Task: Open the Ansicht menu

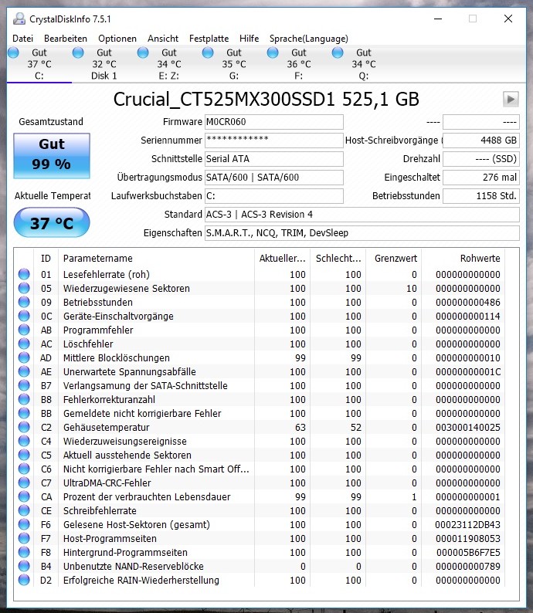Action: click(163, 39)
